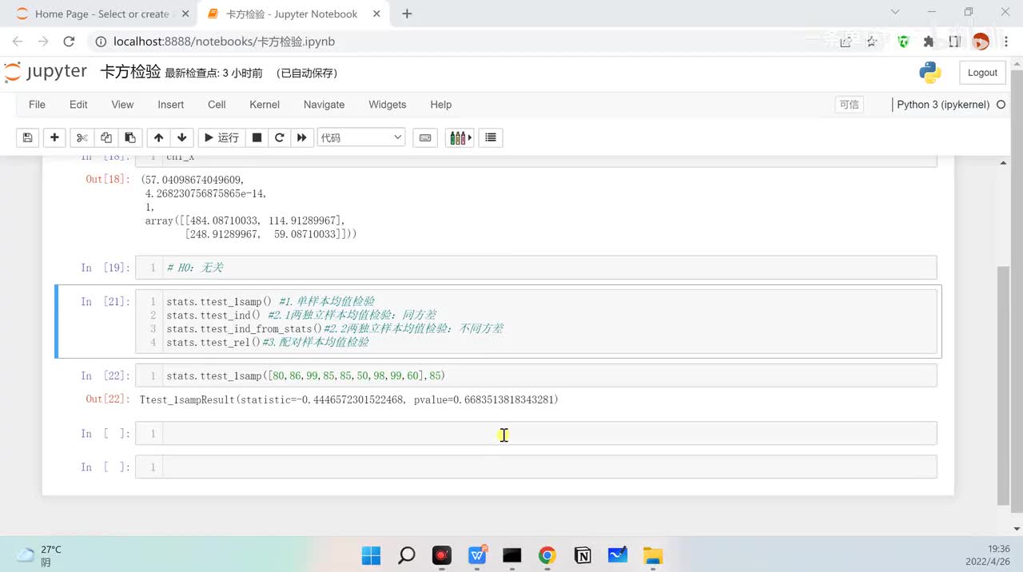
Task: Cut selected cells with scissors icon
Action: coord(82,137)
